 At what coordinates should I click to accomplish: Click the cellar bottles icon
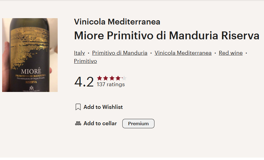pyautogui.click(x=78, y=123)
